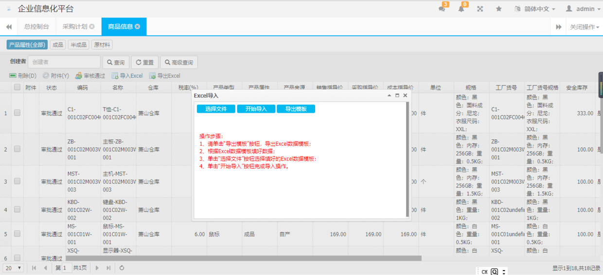
Task: Click the 状态 column header
Action: pos(52,87)
